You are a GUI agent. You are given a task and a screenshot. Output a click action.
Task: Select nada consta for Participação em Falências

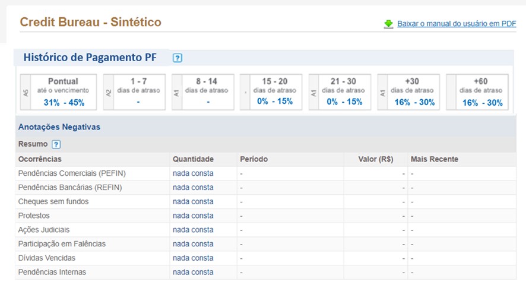pyautogui.click(x=193, y=244)
